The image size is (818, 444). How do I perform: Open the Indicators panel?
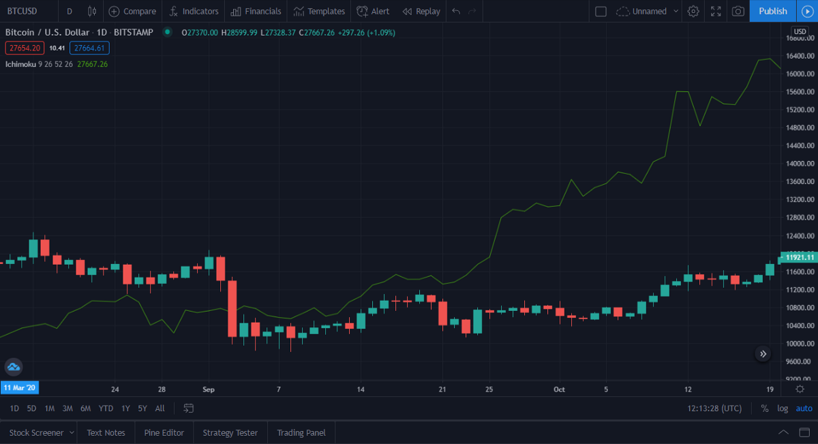tap(194, 11)
